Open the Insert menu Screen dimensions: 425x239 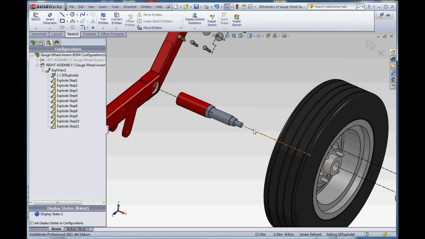pos(103,7)
